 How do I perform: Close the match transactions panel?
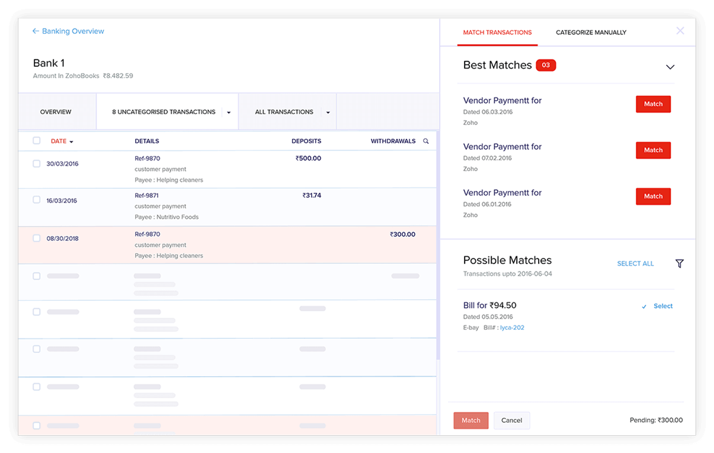pos(680,31)
